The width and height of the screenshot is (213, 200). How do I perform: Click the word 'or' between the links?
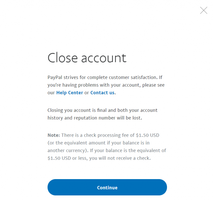click(x=87, y=93)
